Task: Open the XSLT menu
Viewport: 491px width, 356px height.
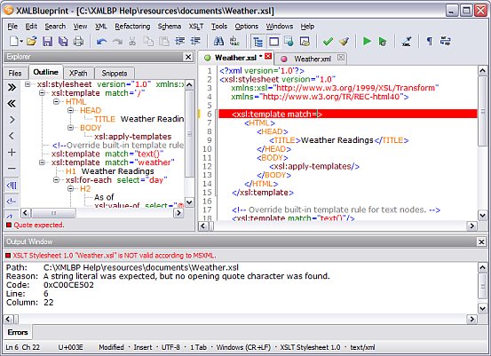Action: coord(196,27)
